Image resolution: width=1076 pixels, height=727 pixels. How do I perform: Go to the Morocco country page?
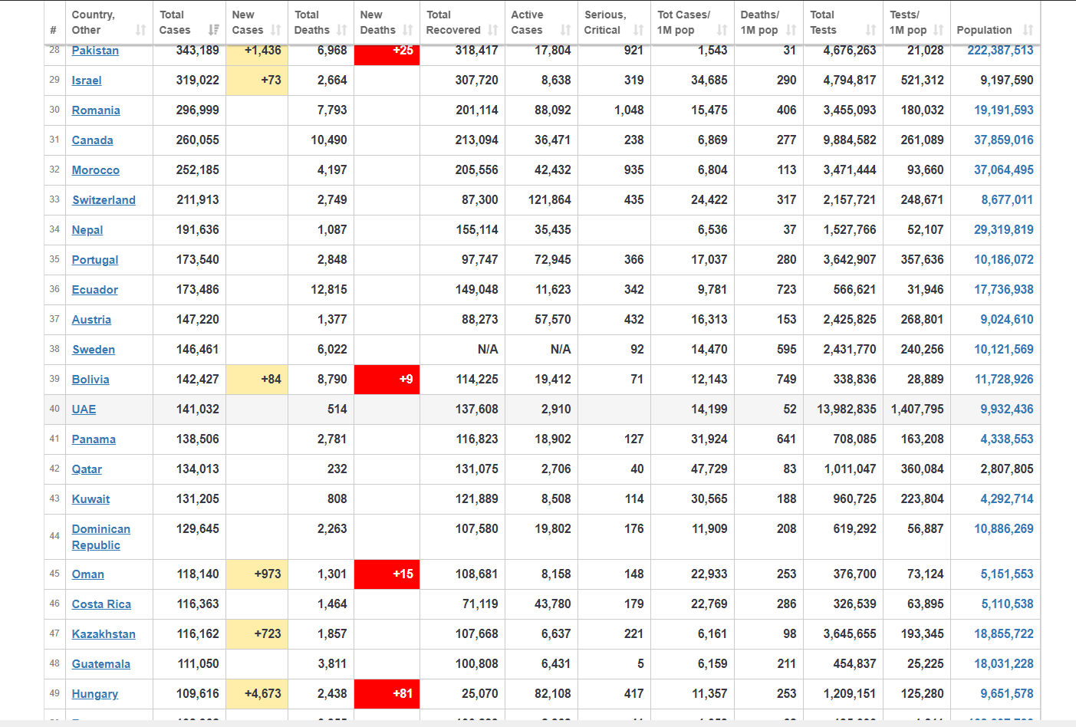pyautogui.click(x=96, y=170)
